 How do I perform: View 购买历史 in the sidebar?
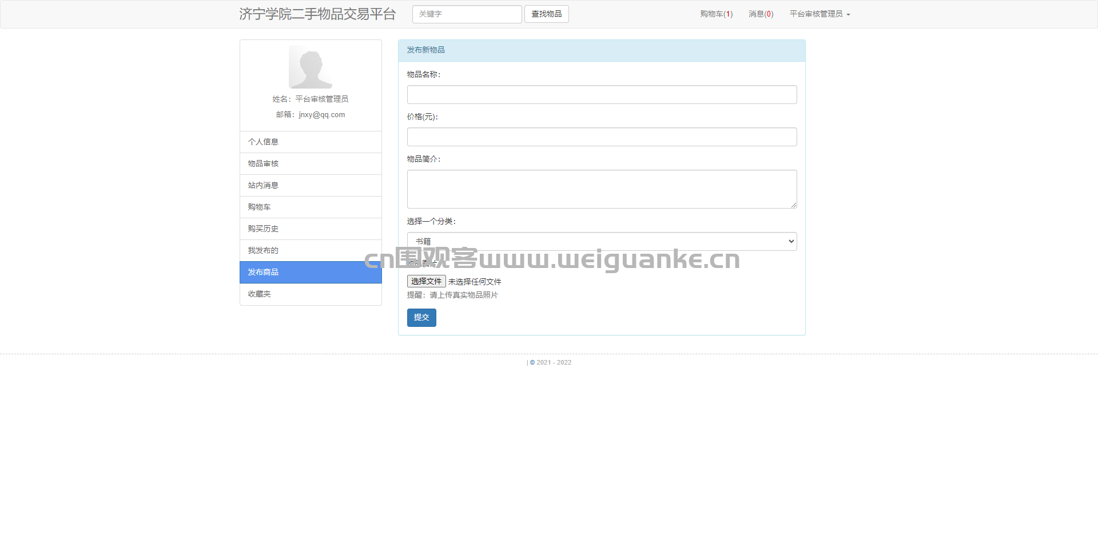point(311,229)
